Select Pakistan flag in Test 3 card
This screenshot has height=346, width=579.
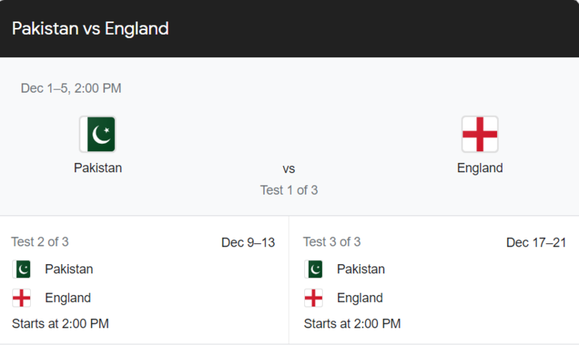(x=313, y=270)
